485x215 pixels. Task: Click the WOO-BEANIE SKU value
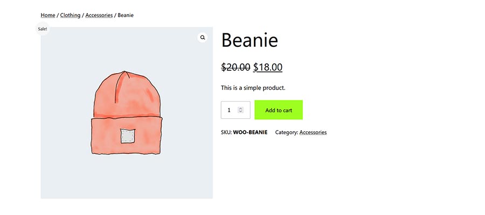click(x=250, y=132)
